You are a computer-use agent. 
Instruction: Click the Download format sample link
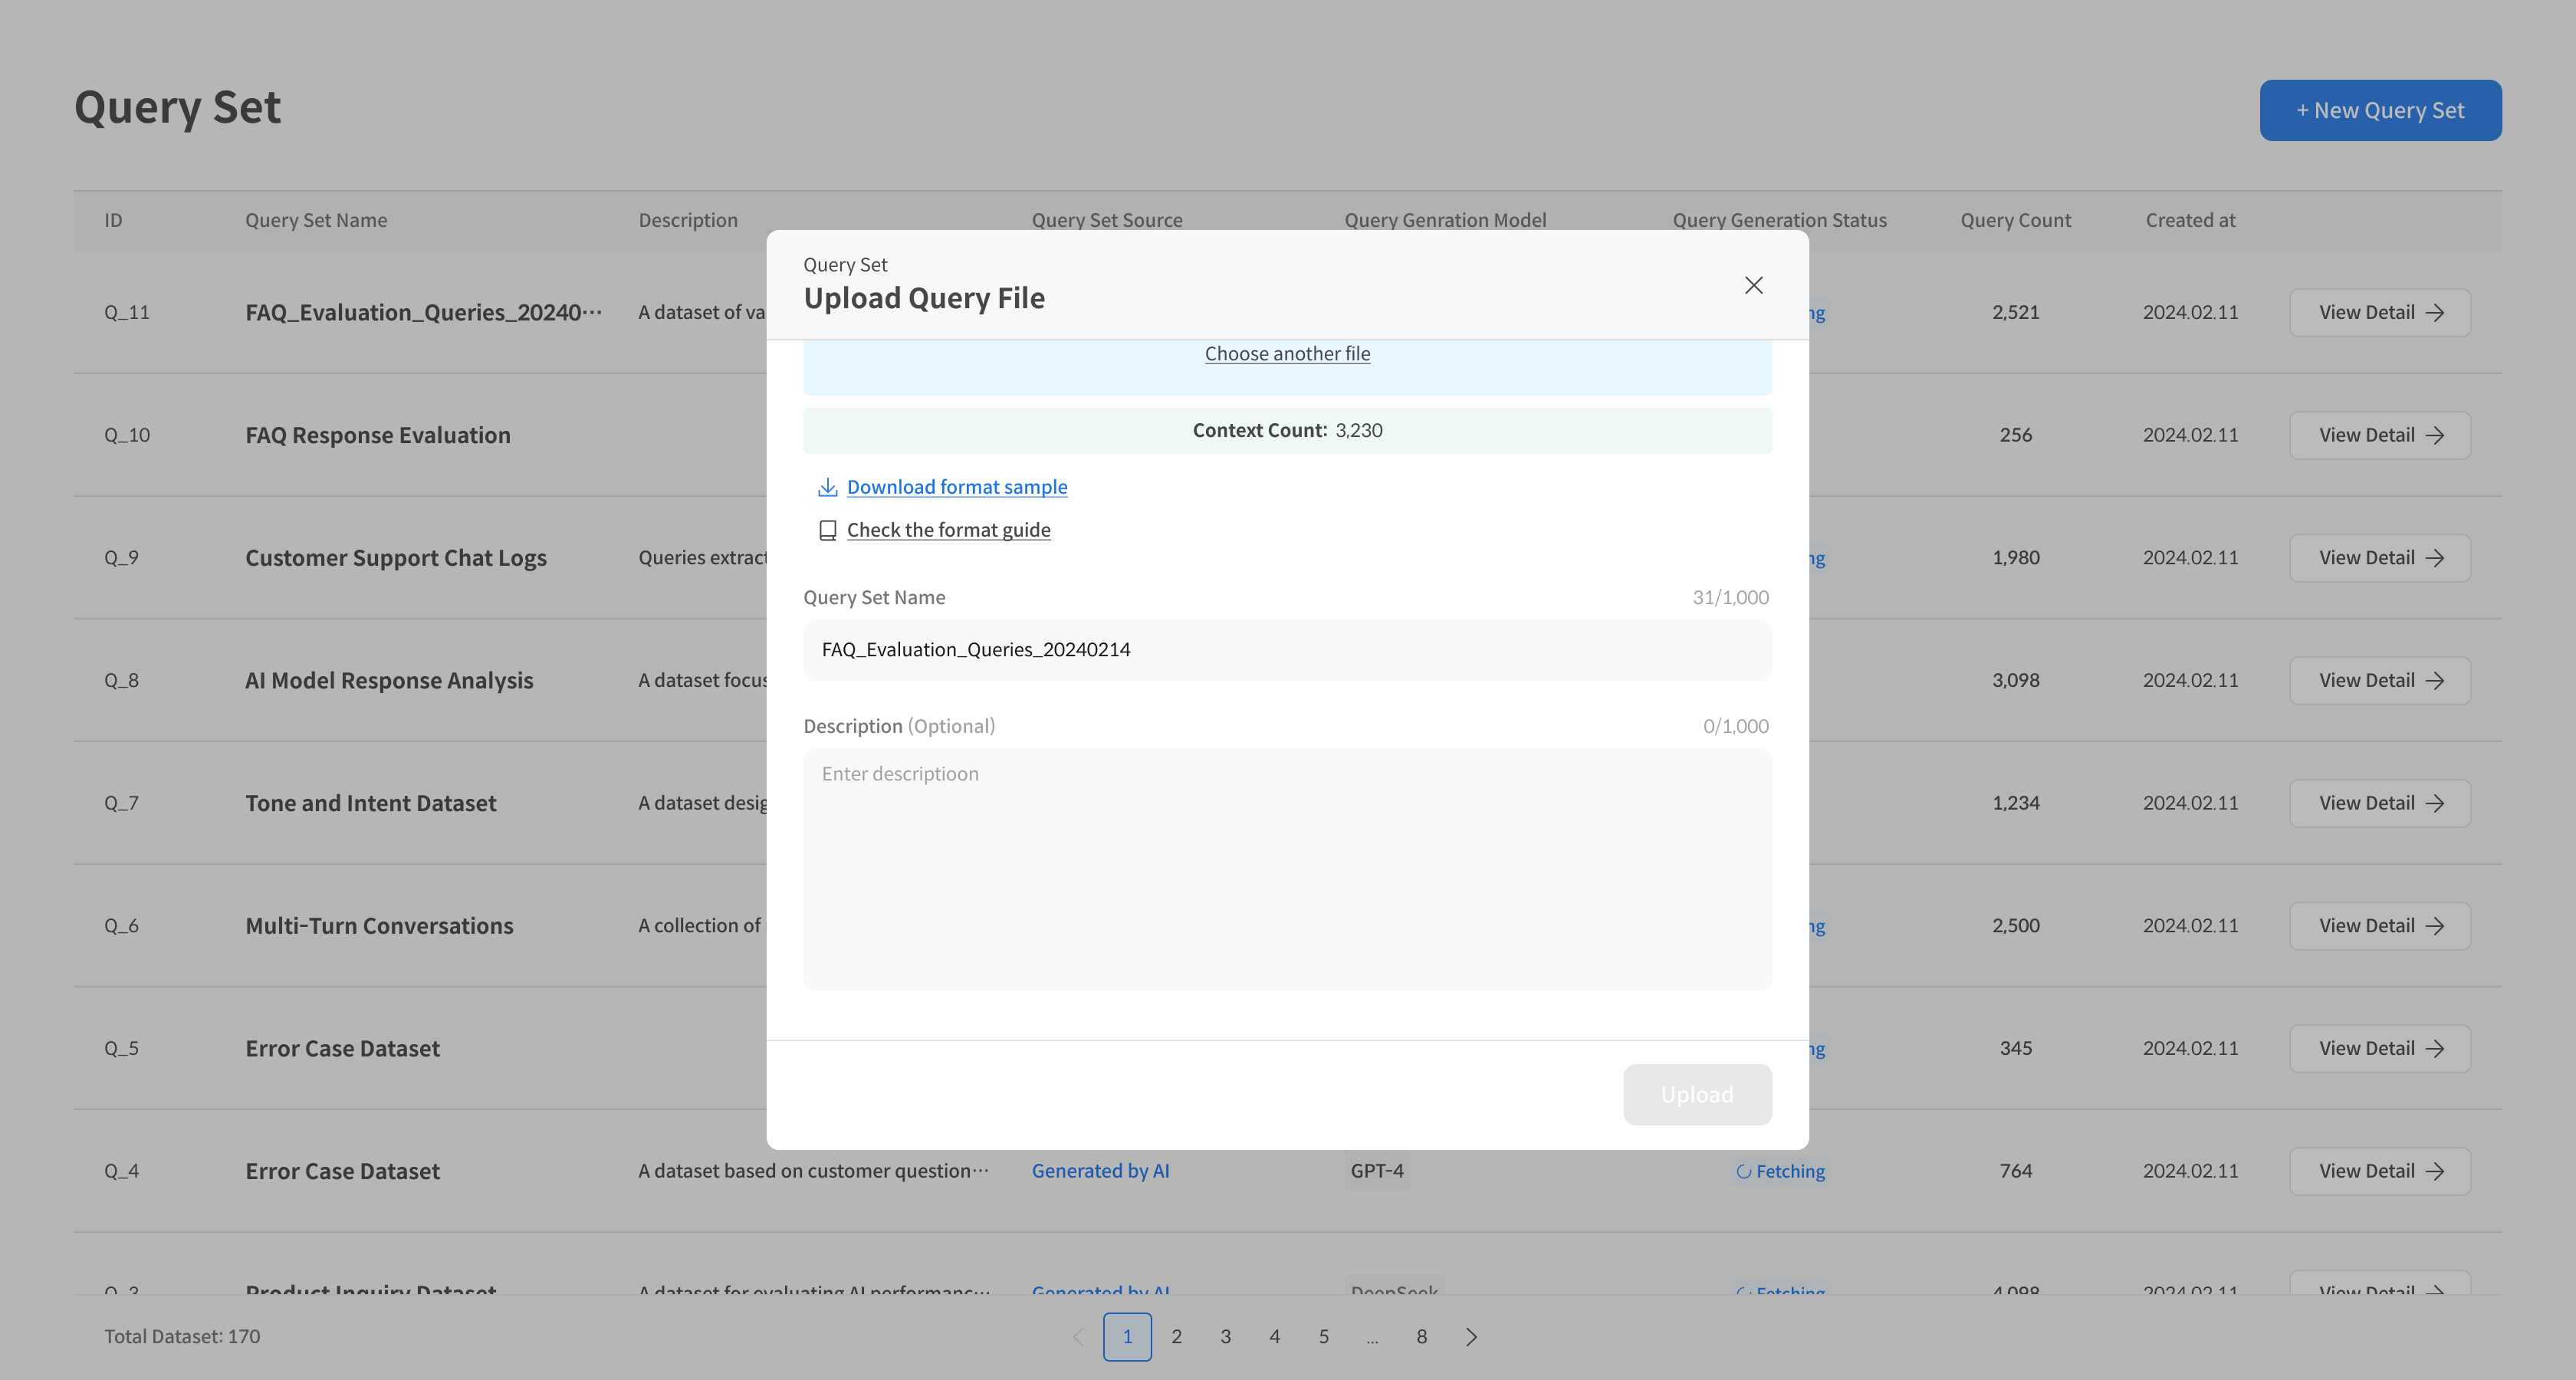[956, 487]
